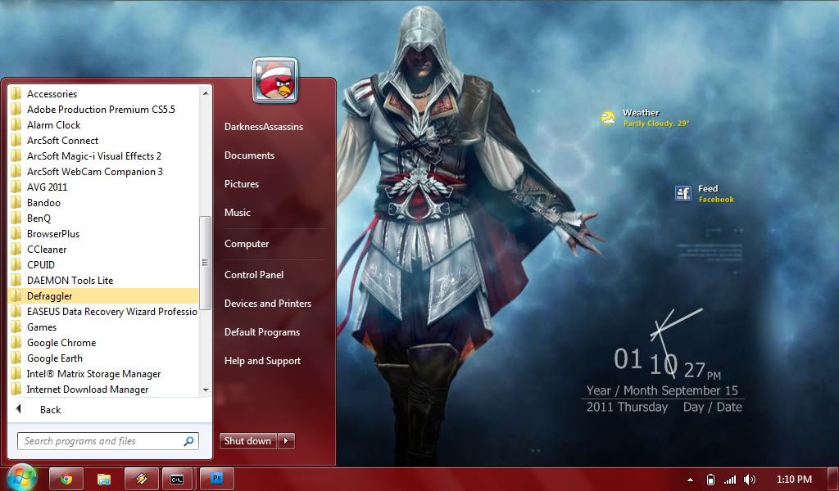Open the Shut down options arrow
The image size is (839, 491).
point(286,441)
